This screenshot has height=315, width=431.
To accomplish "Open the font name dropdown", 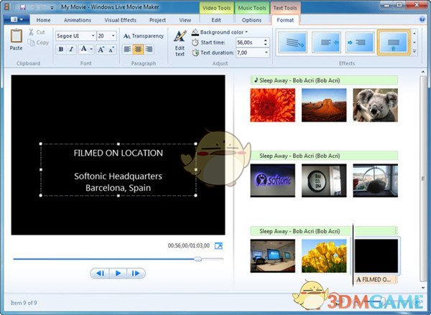I will point(92,35).
